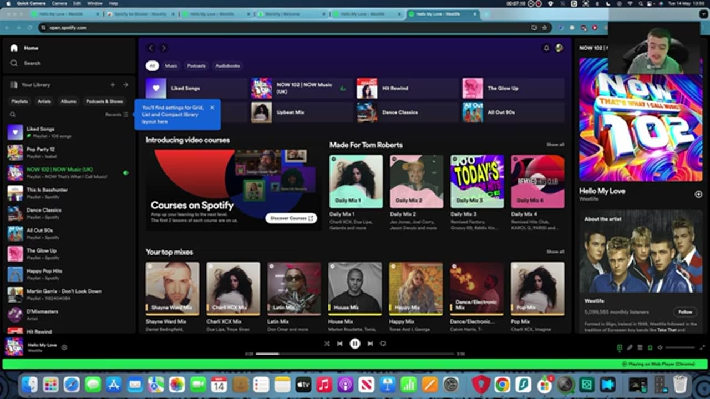Seek within the song progress bar
The image size is (710, 399).
[x=354, y=354]
